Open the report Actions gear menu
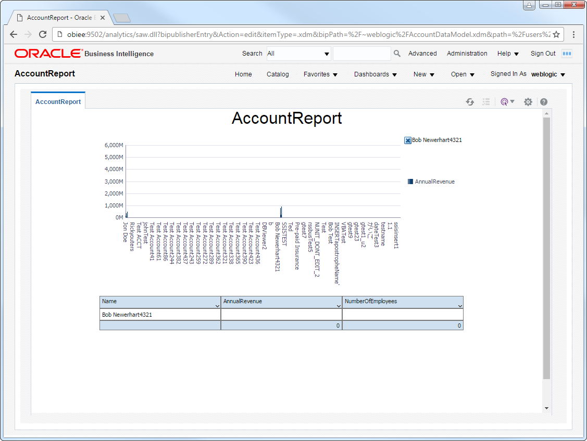The image size is (587, 441). [528, 102]
